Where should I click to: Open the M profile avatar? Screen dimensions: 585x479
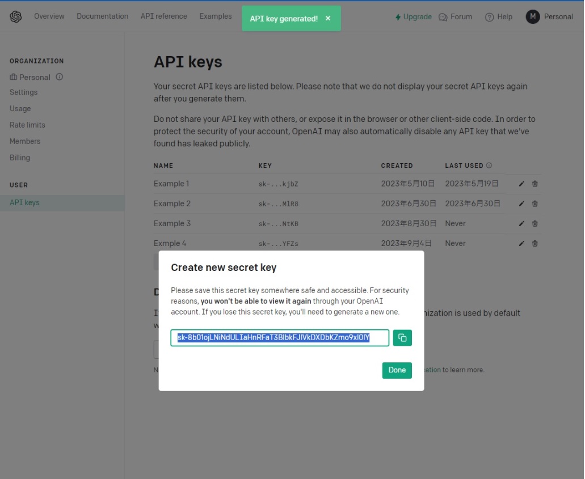(x=533, y=16)
